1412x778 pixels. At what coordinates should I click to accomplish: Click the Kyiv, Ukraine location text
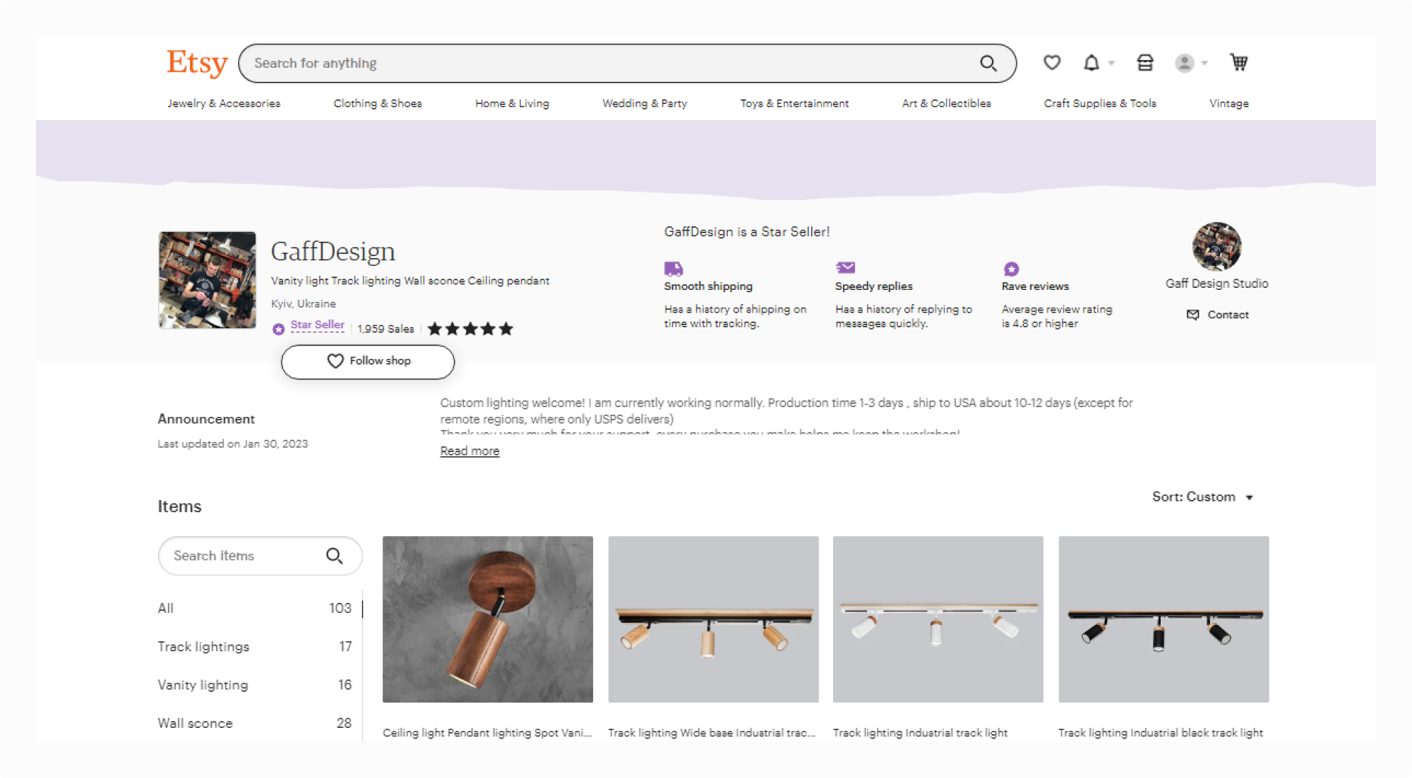click(304, 304)
